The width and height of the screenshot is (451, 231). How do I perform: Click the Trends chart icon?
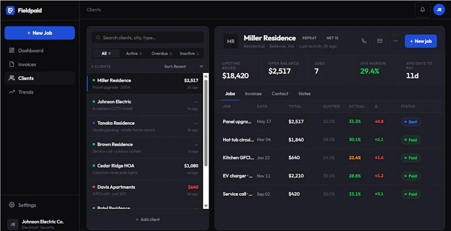click(x=12, y=92)
